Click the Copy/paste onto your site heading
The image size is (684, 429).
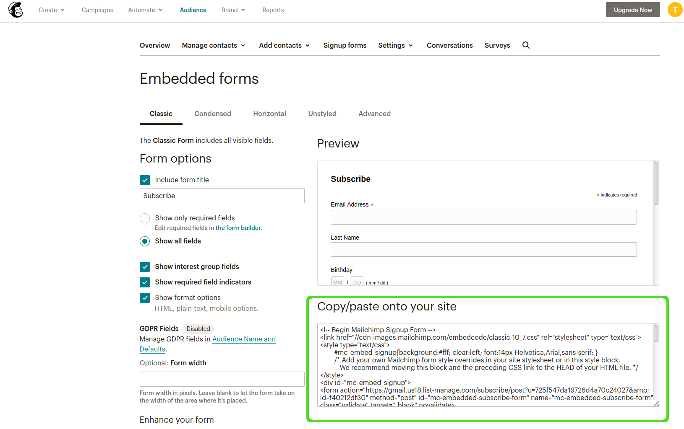tap(387, 307)
